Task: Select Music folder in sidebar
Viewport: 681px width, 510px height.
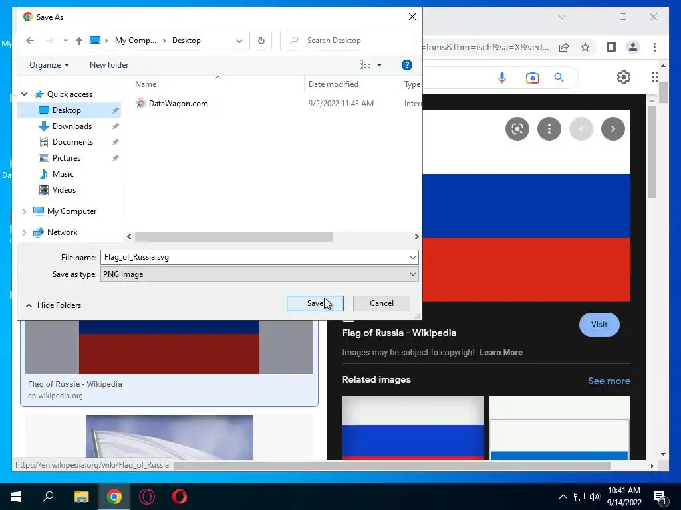Action: click(x=63, y=174)
